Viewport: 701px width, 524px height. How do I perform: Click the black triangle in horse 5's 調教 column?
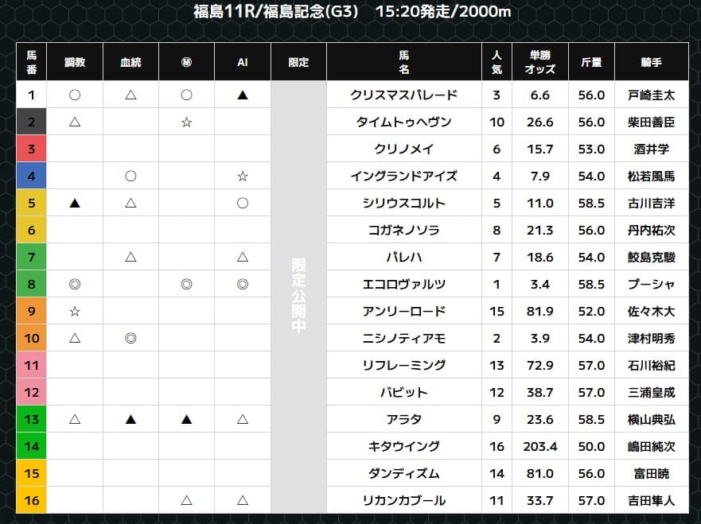75,204
